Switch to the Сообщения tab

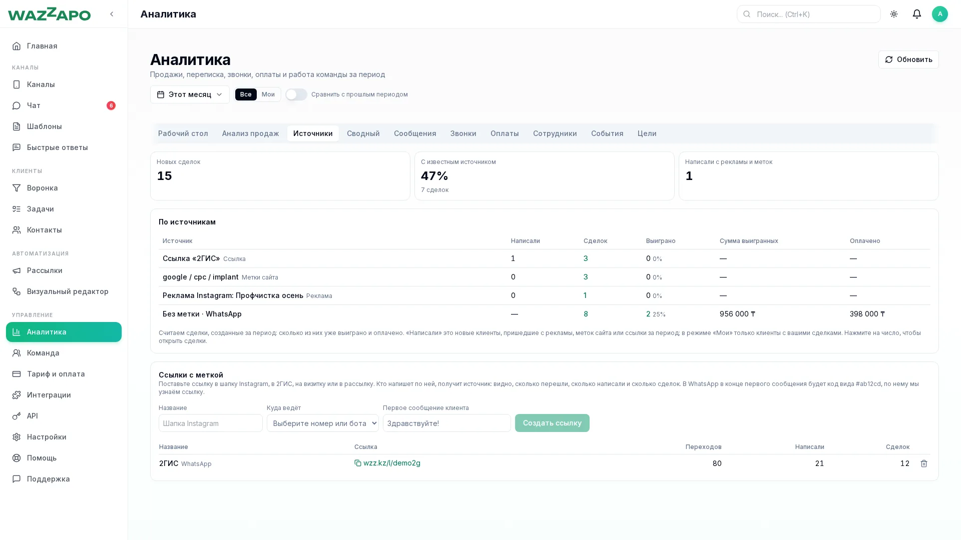point(415,133)
